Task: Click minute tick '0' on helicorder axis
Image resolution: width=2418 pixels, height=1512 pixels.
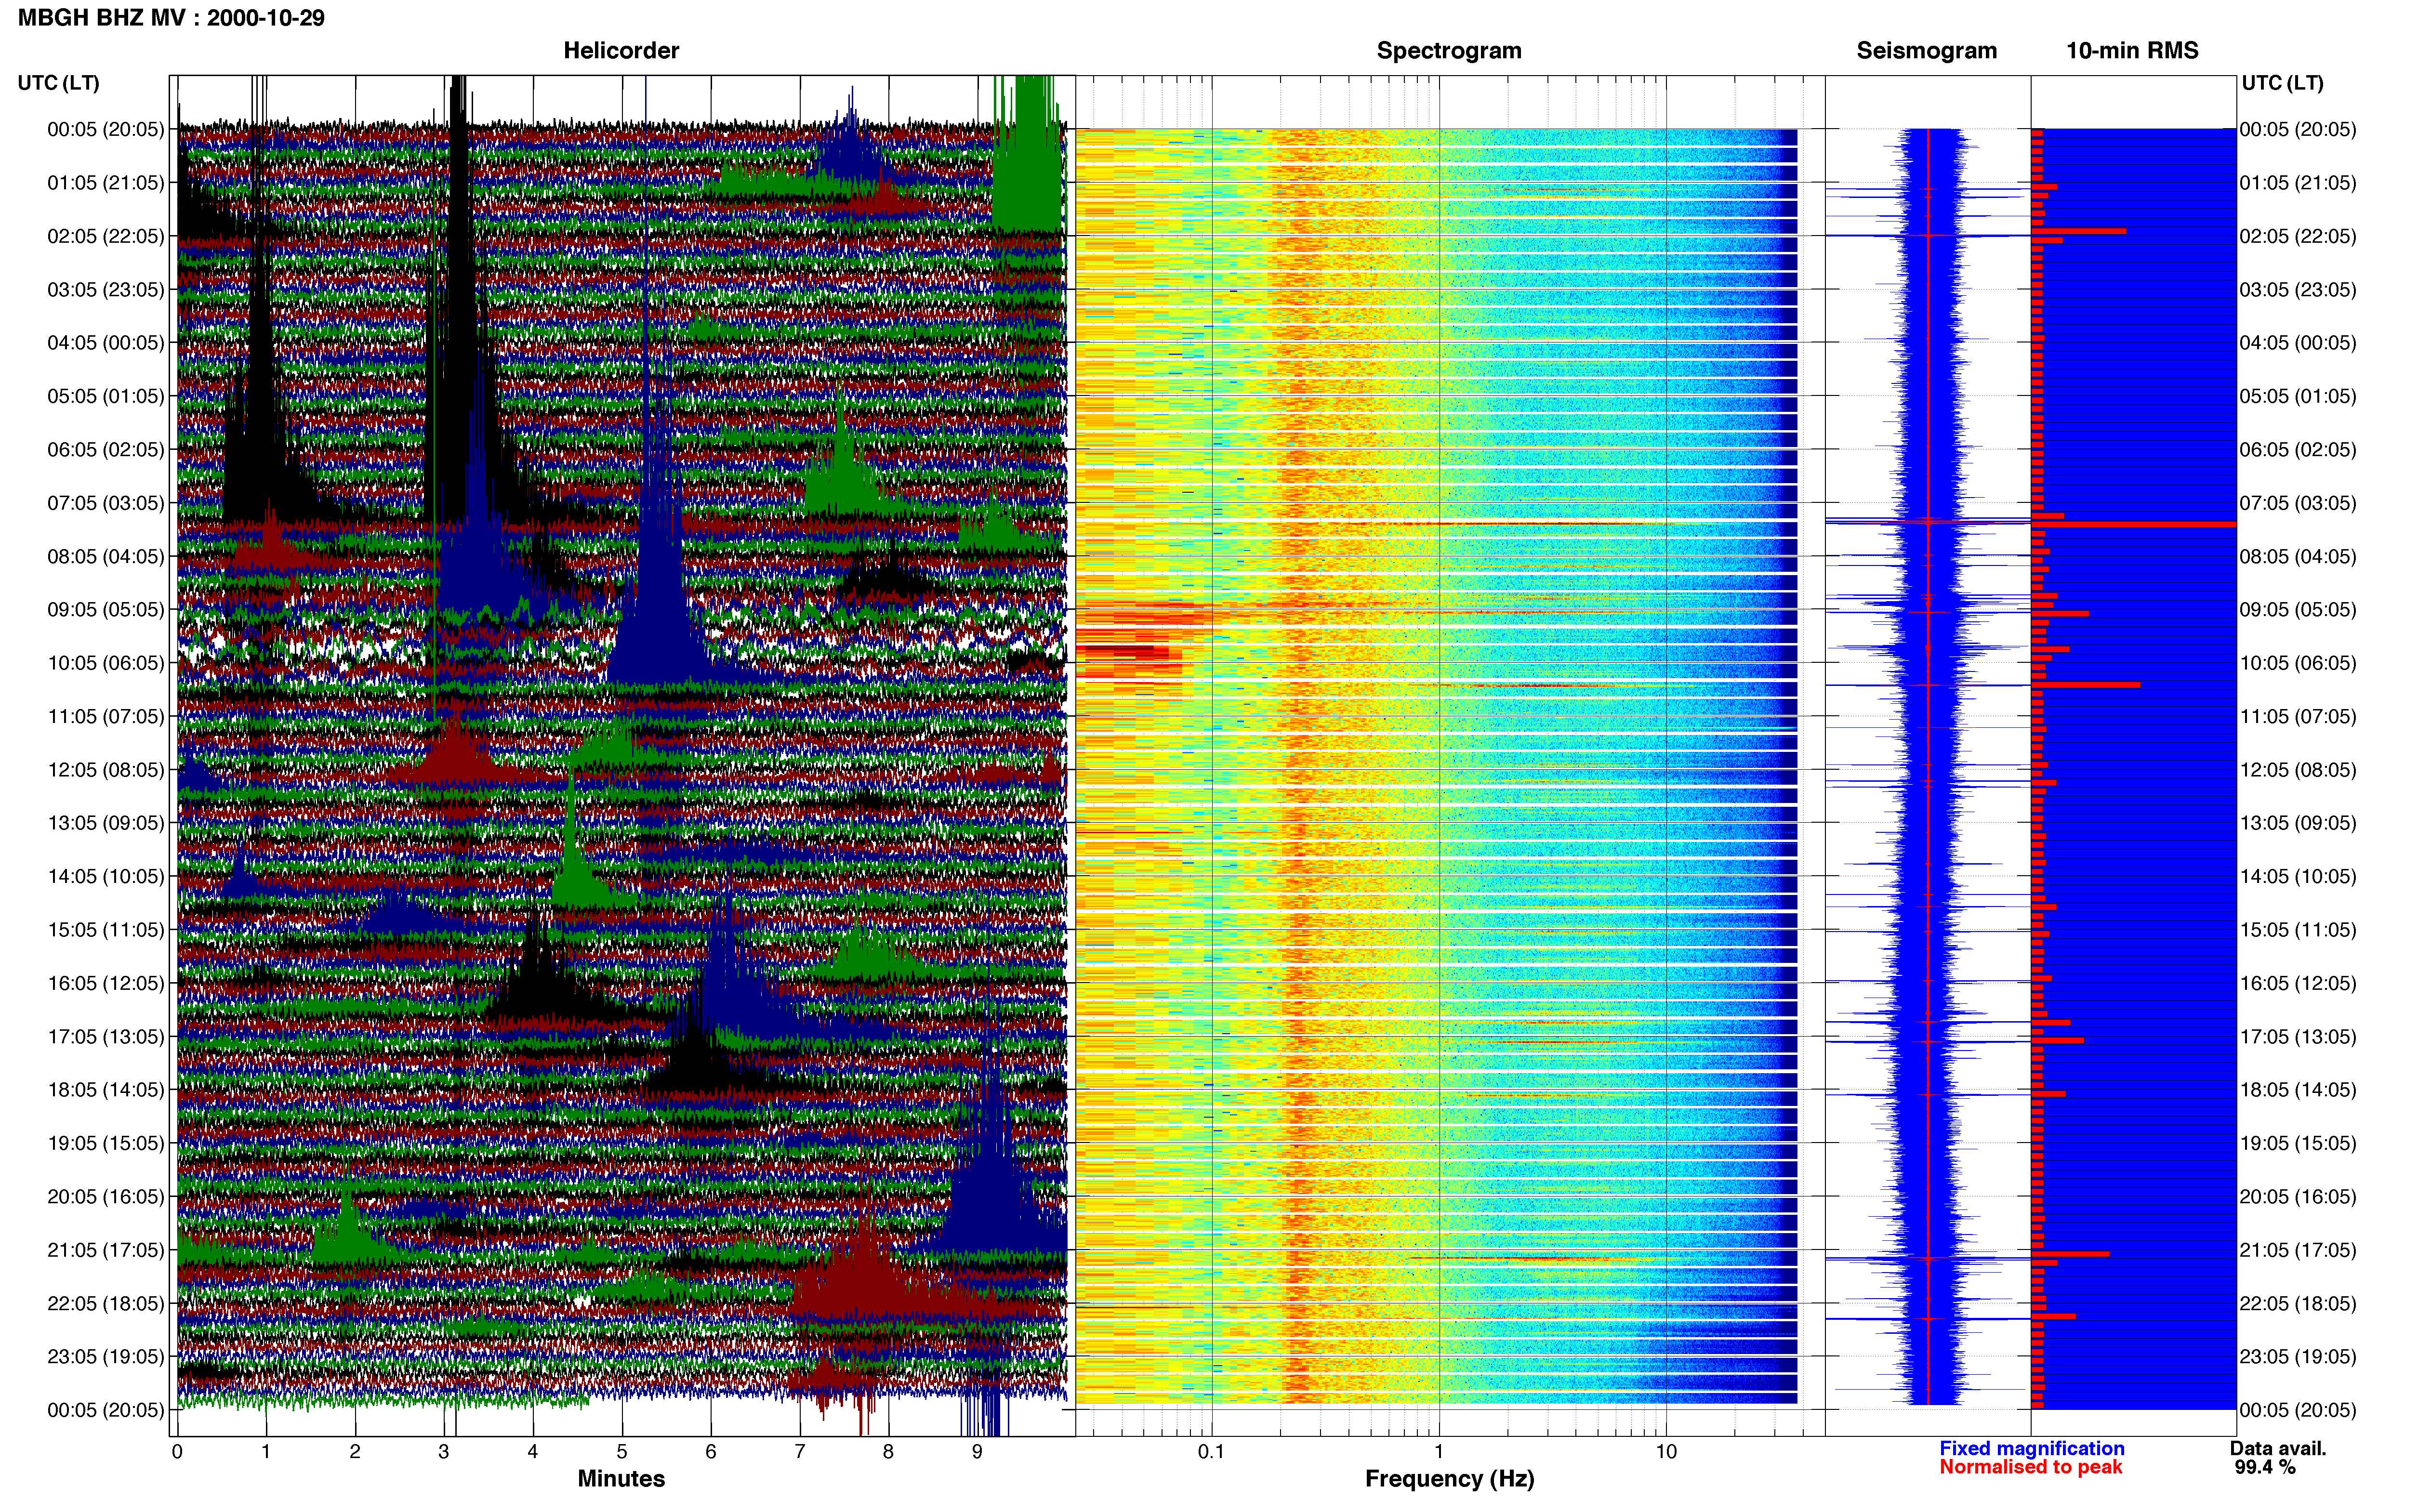Action: 177,1451
